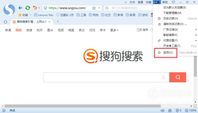Viewport: 198px width, 113px height.
Task: Expand the 代理设置(Y) submenu
Action: click(x=175, y=40)
